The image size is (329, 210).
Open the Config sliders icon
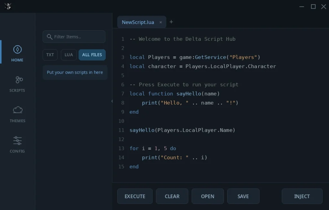pos(17,140)
